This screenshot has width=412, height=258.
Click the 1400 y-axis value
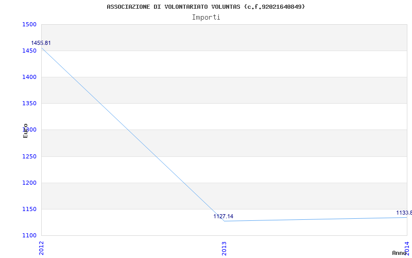click(x=29, y=77)
